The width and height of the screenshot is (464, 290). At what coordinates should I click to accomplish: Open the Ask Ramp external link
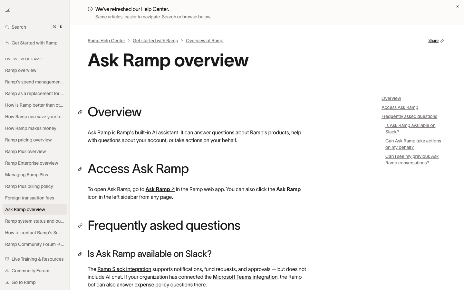tap(160, 189)
